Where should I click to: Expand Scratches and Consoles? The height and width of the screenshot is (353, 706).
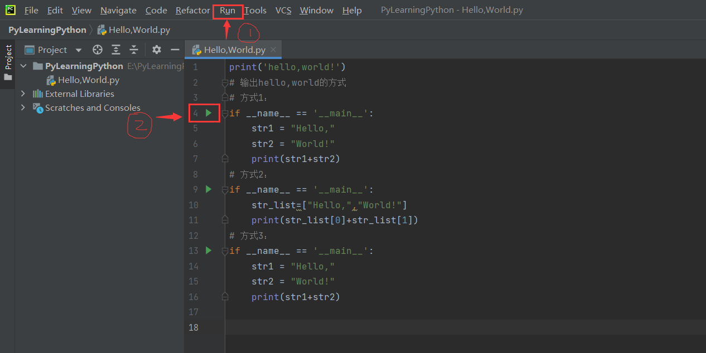pos(22,107)
